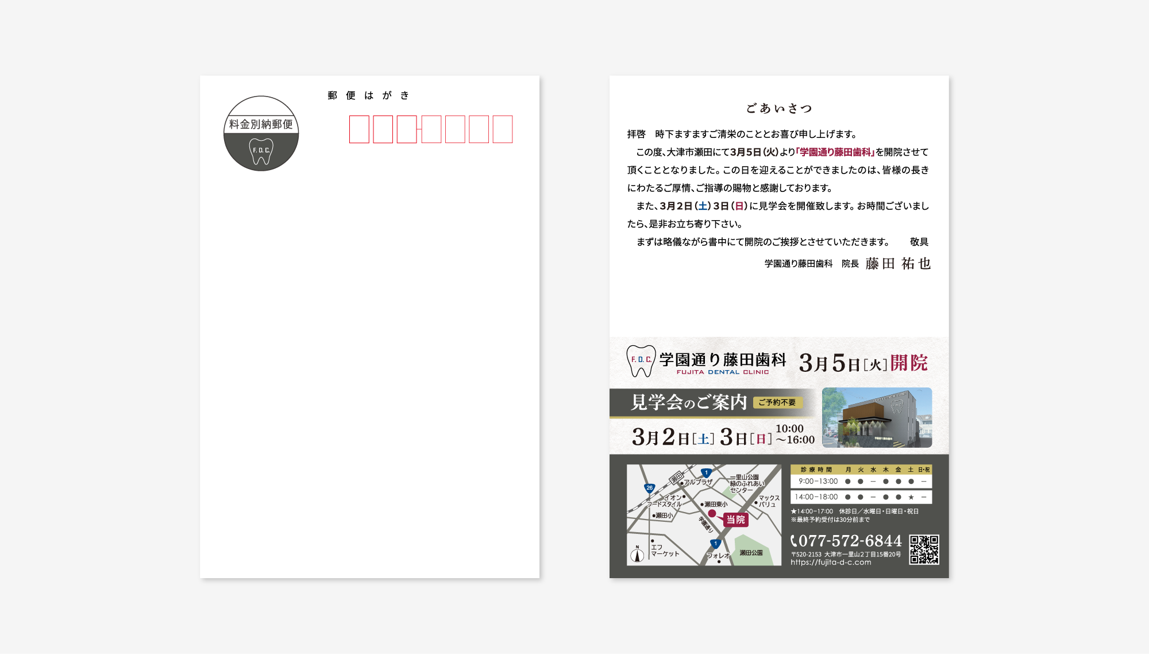
Task: Click the 14:00-18:00 row in hours table
Action: point(861,497)
